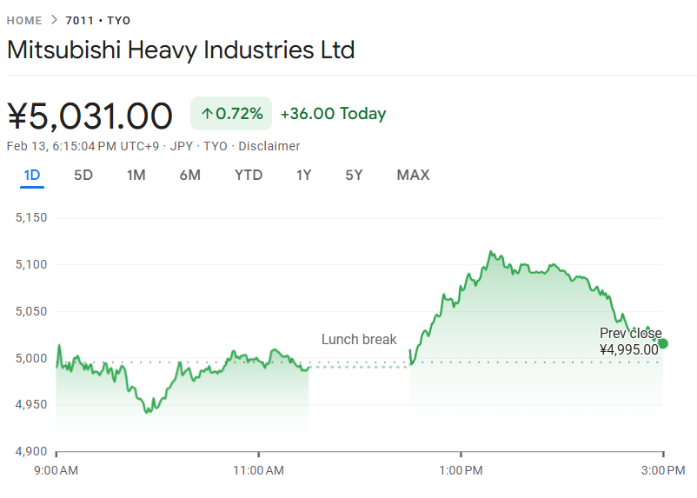Click the HOME breadcrumb link
This screenshot has height=498, width=697.
click(23, 20)
